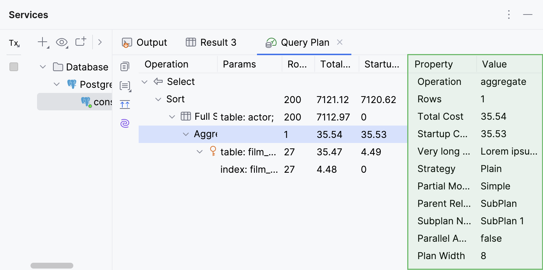
Task: Click the Expand All icon with blue arrows
Action: pos(125,105)
